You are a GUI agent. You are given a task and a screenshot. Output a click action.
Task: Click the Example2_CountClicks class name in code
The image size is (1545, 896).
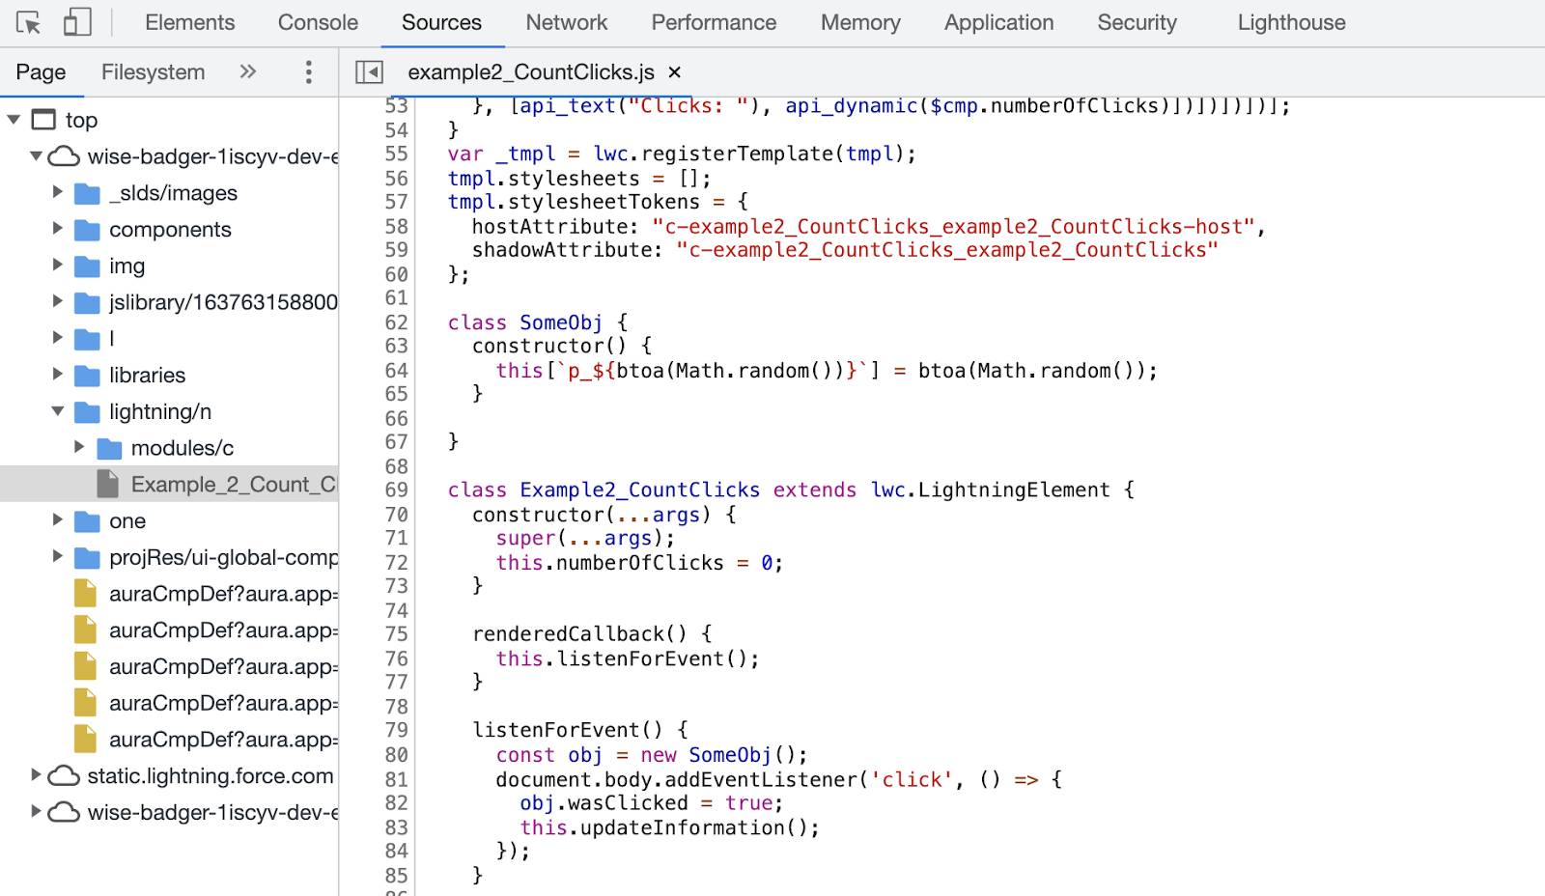[x=639, y=490]
